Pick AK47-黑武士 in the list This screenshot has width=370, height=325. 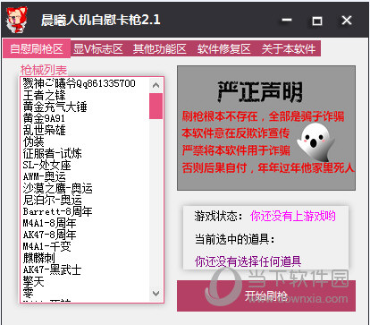52,269
